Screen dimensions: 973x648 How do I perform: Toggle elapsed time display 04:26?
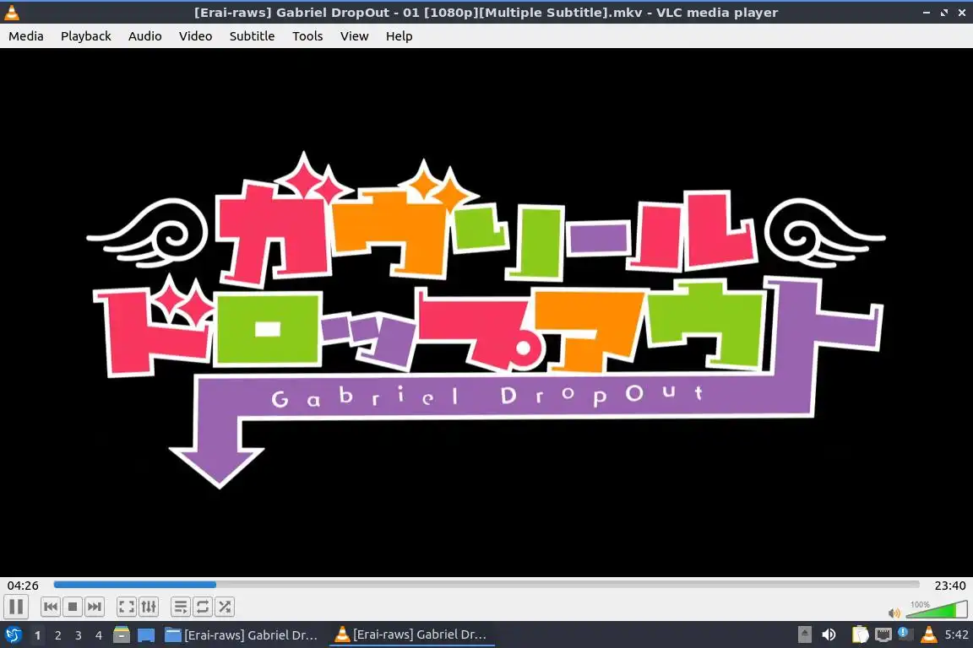[x=23, y=586]
